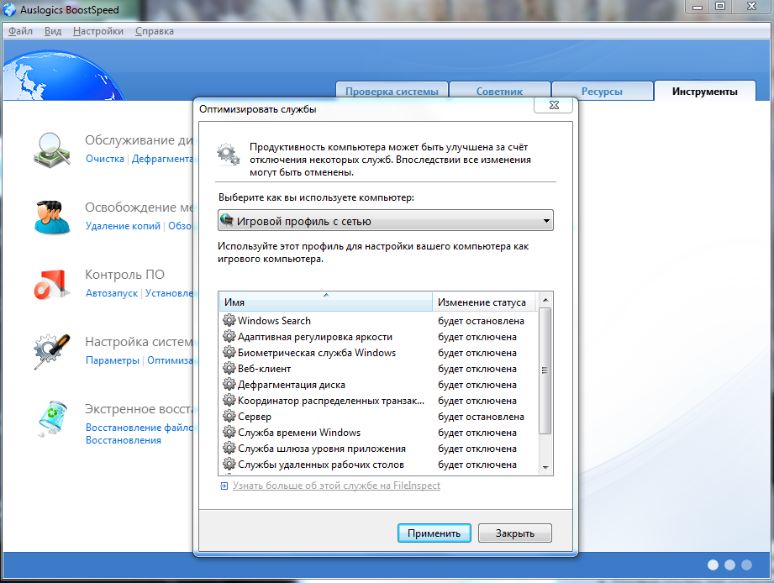Click gear icon beside Служба шлюза уровня приложения
Image resolution: width=774 pixels, height=583 pixels.
click(x=229, y=448)
